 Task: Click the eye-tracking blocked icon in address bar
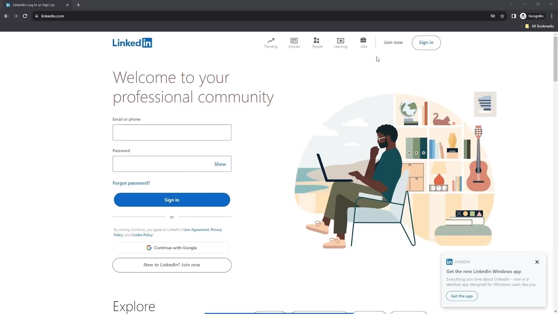coord(492,16)
